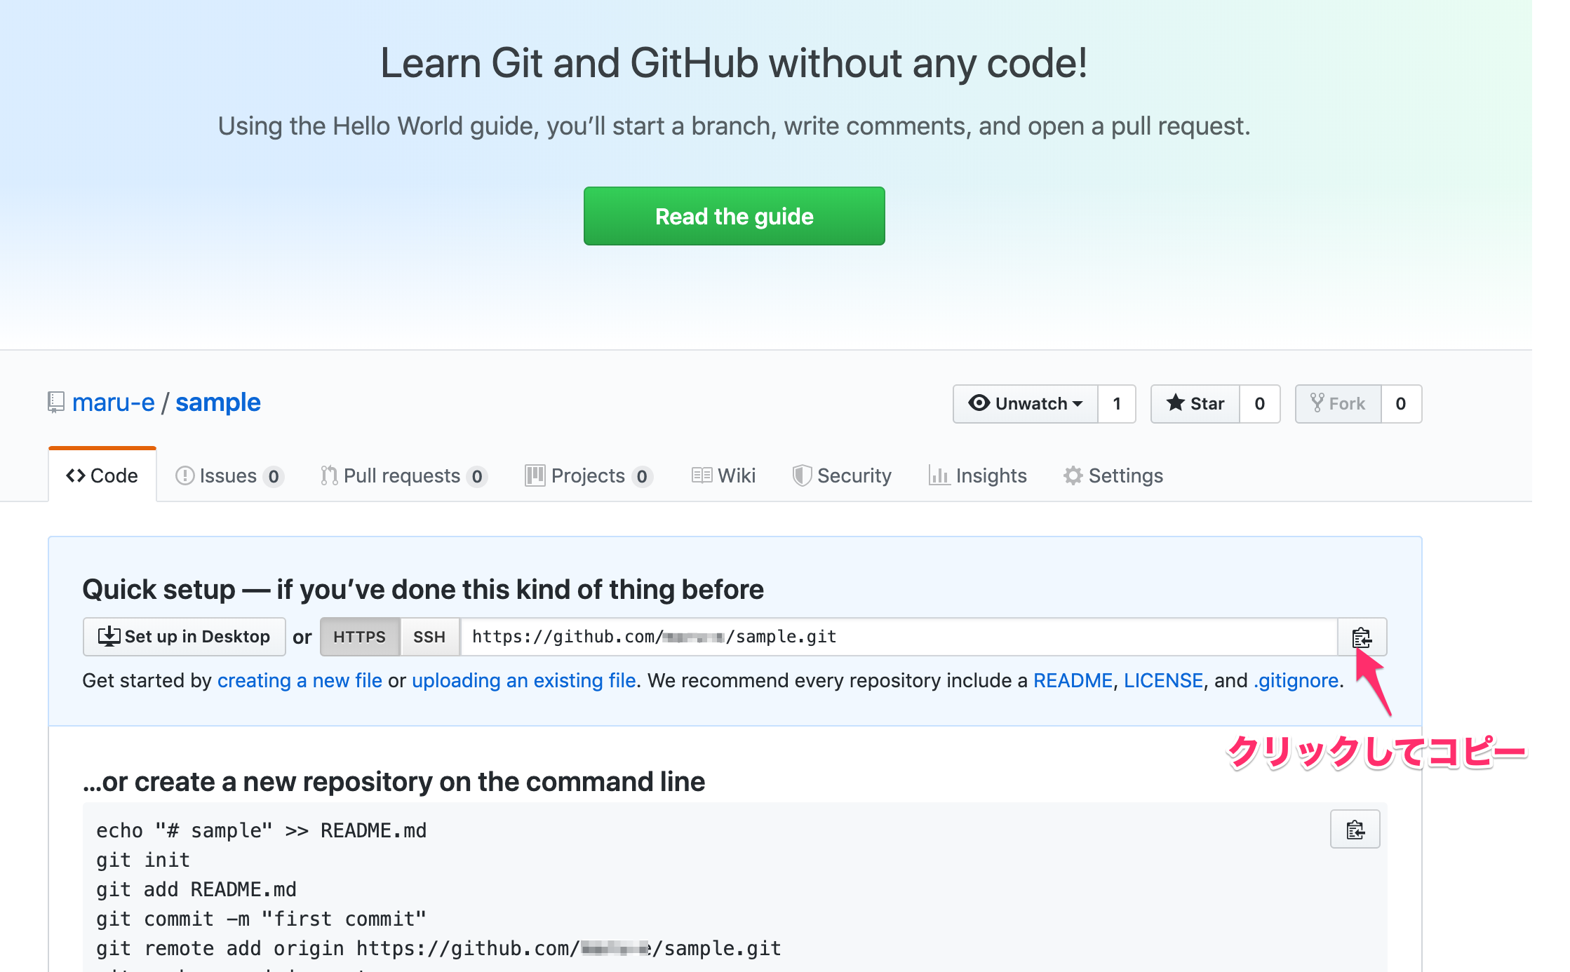This screenshot has height=972, width=1570.
Task: Open the Pull requests tab
Action: coord(403,475)
